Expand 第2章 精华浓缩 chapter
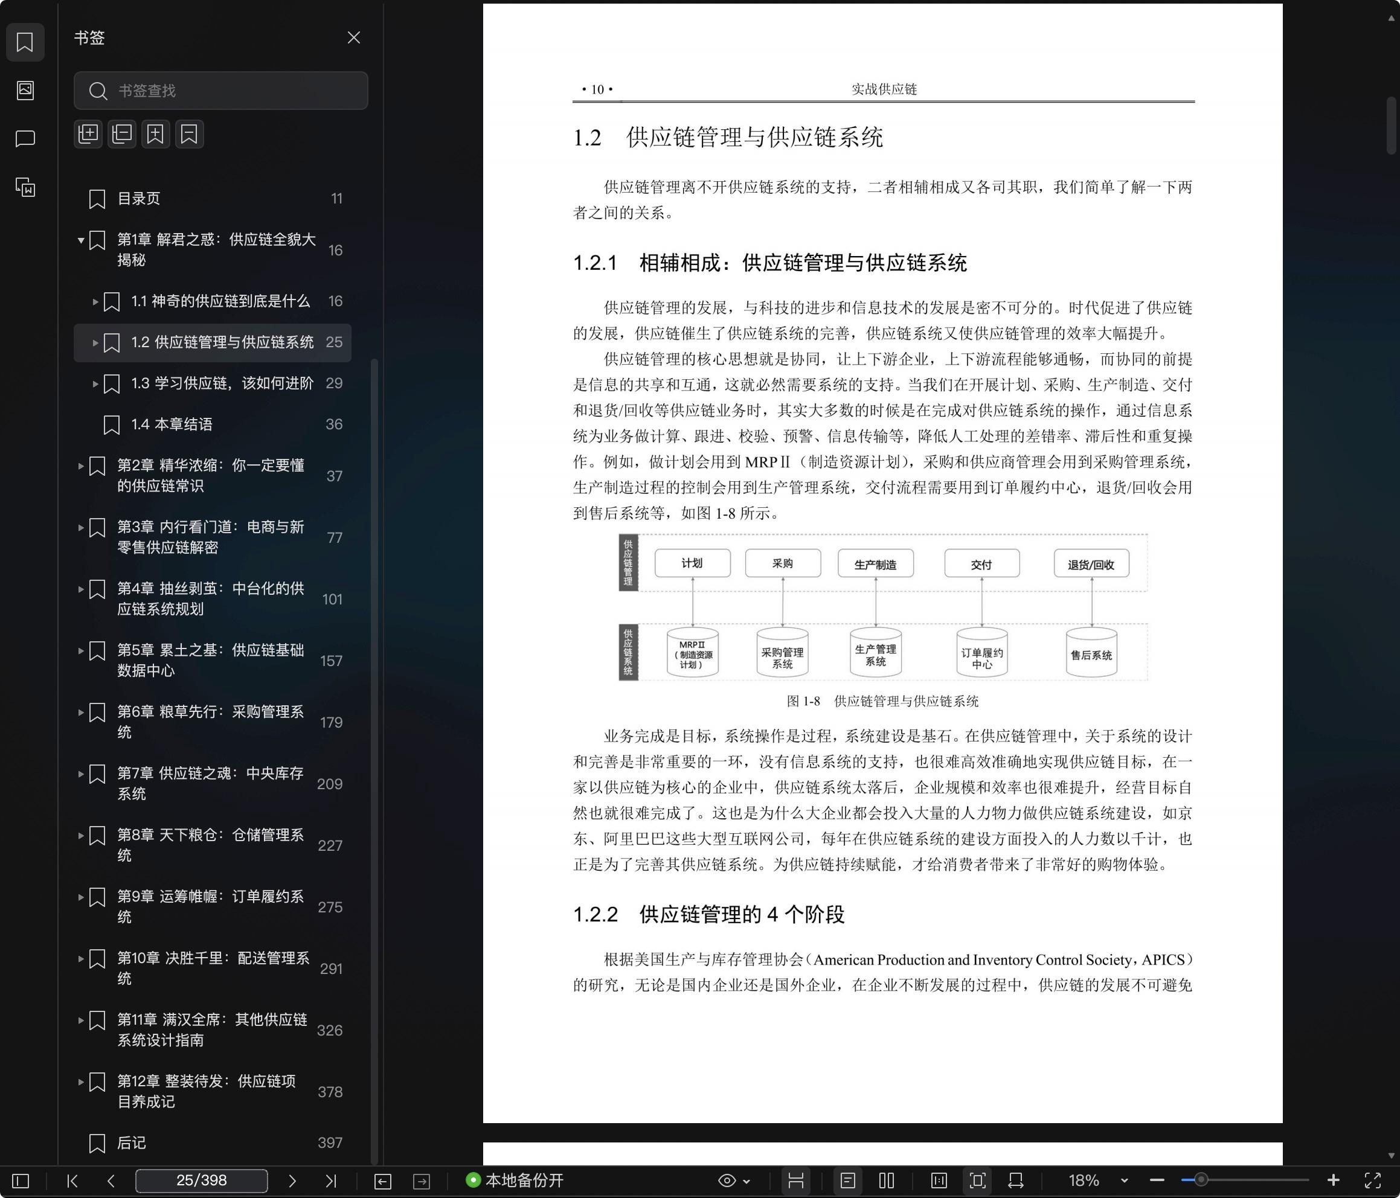 click(x=81, y=466)
